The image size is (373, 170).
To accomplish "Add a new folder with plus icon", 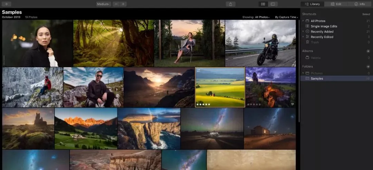I will 368,67.
